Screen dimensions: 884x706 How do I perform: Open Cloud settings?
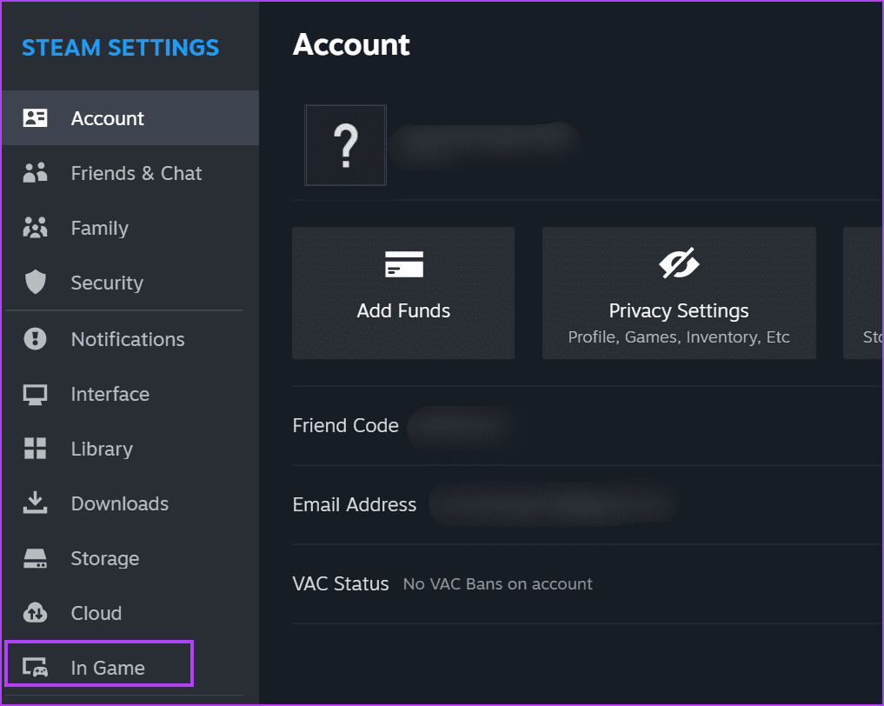tap(130, 613)
